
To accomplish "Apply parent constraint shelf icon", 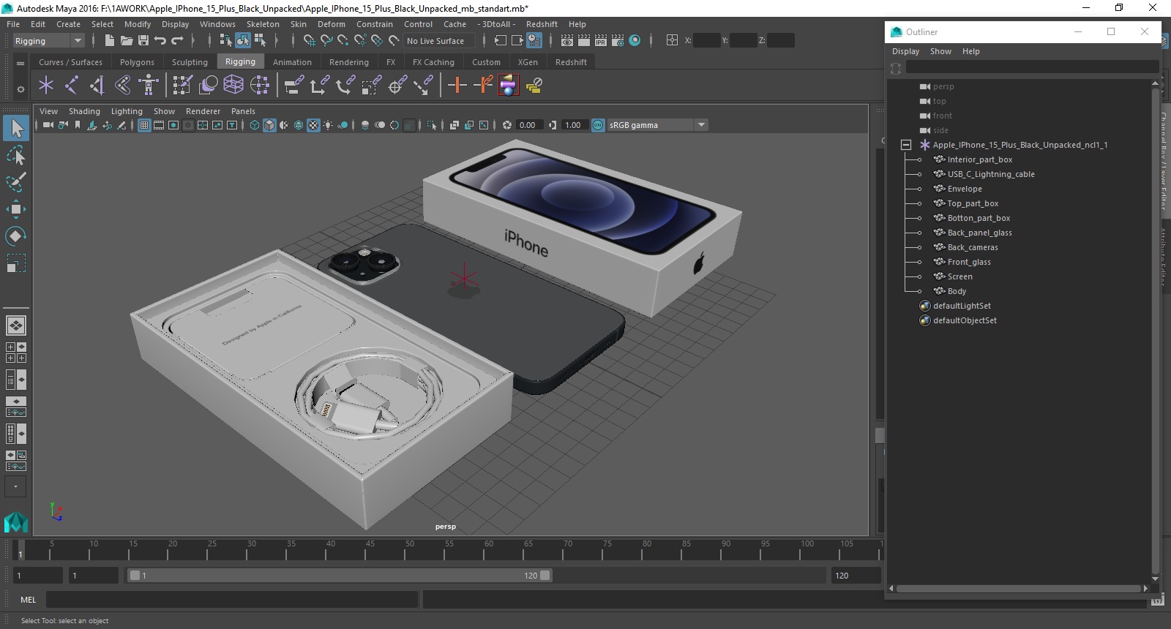I will point(293,86).
